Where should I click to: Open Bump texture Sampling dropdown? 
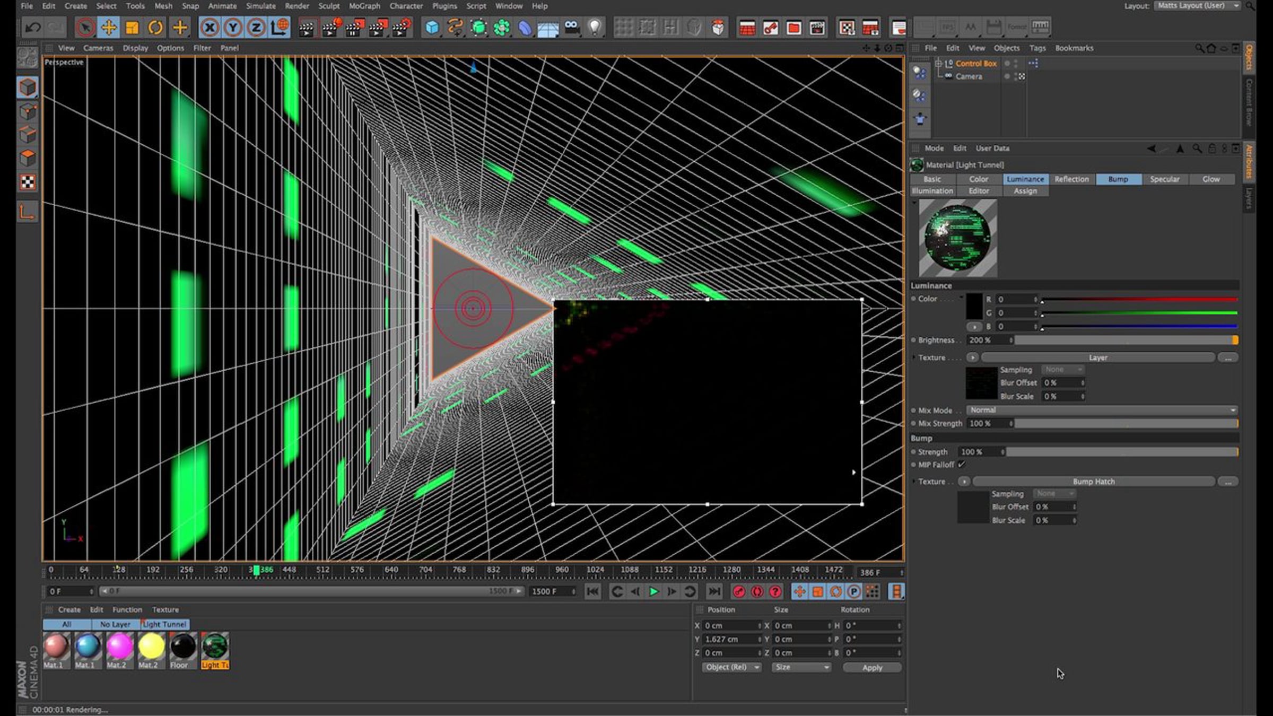click(x=1054, y=493)
